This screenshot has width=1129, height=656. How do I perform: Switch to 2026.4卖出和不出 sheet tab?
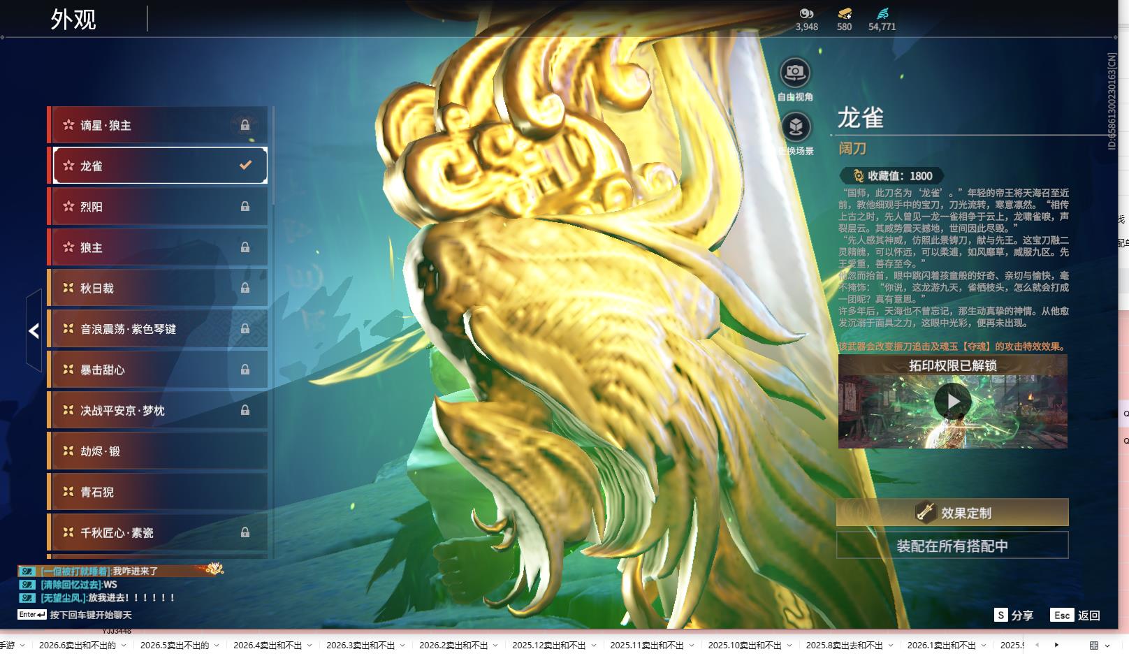tap(268, 646)
